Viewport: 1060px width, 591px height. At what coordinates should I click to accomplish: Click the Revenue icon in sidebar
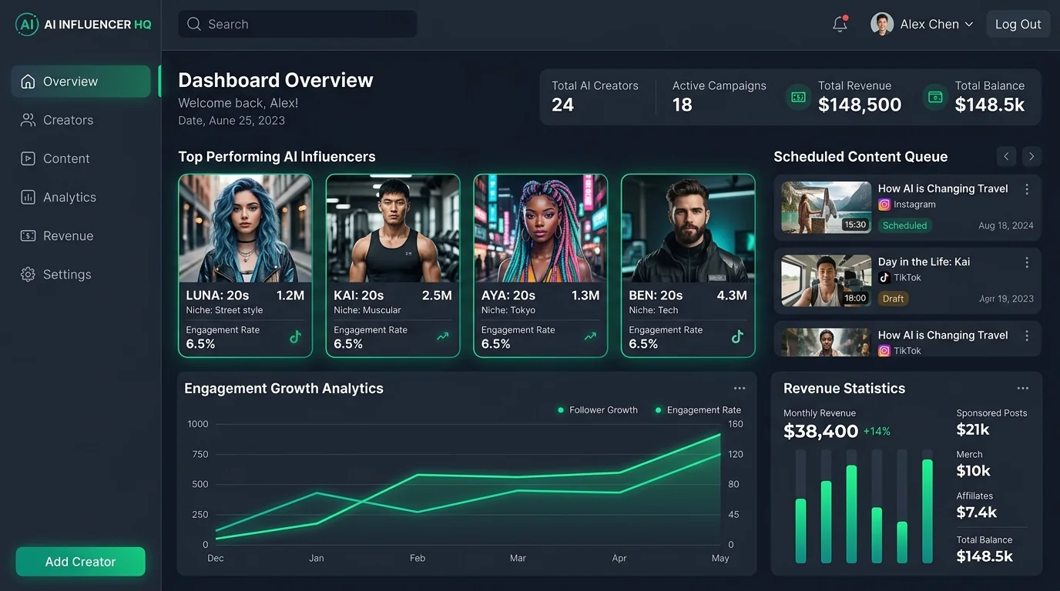coord(28,235)
